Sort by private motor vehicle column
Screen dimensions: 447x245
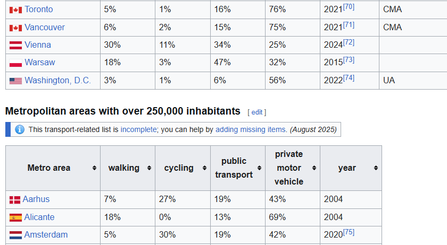click(314, 168)
